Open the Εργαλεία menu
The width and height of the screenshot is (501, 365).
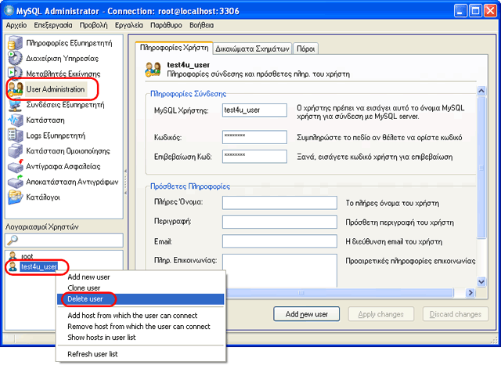pyautogui.click(x=128, y=25)
